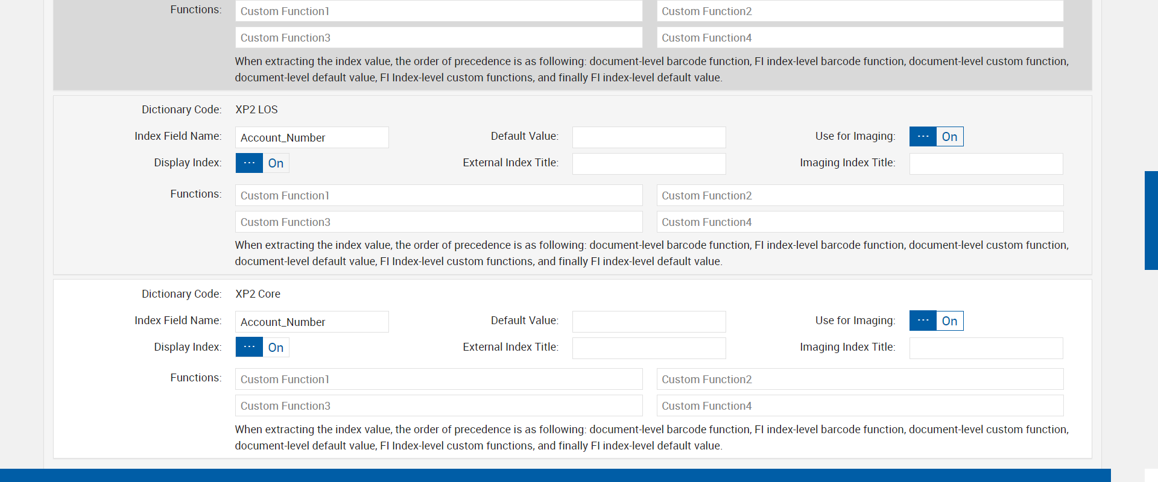Focus the Default Value field under XP2 LOS
The width and height of the screenshot is (1158, 482).
649,137
